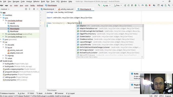Open the Run tool window
Screen dimensions: 173x97
click(22, 93)
